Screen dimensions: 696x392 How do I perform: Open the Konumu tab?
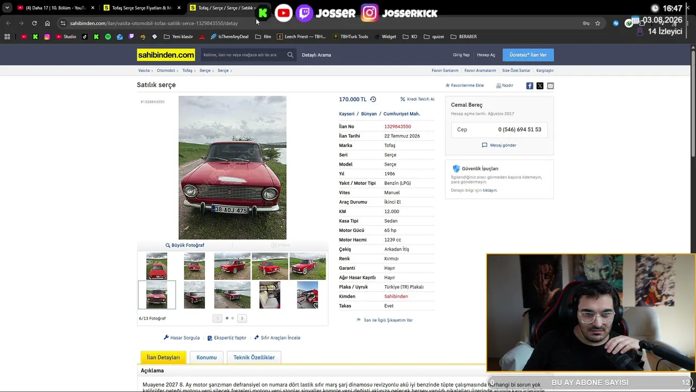[x=207, y=357]
